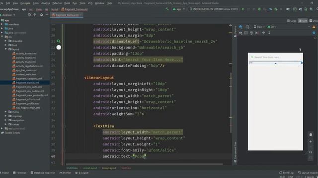Open nav_header_main.xml in layout tree
Viewport: 318px width, 178px height.
click(28, 108)
